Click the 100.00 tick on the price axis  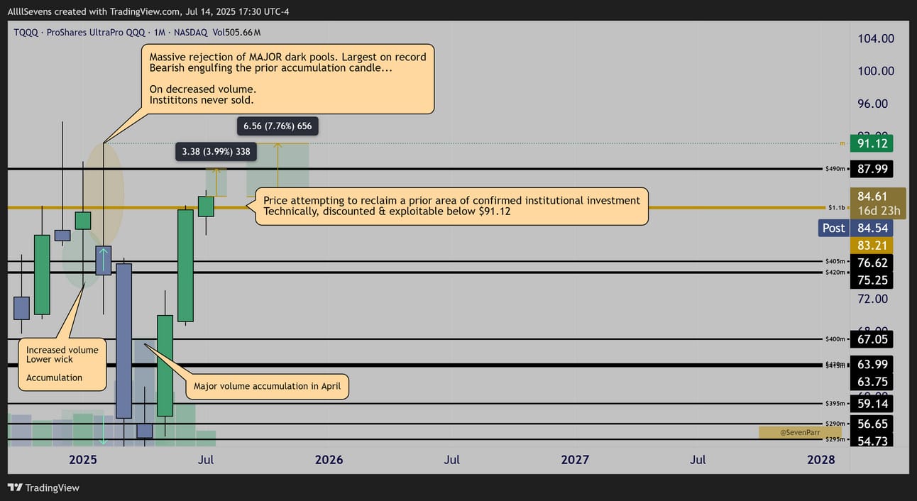877,71
